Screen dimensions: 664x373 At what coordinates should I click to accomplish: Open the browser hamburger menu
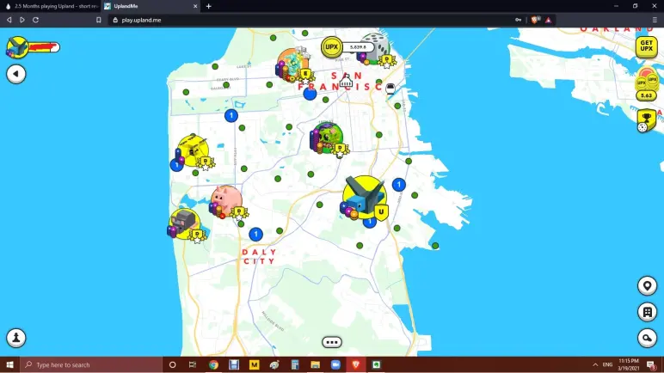pos(655,20)
